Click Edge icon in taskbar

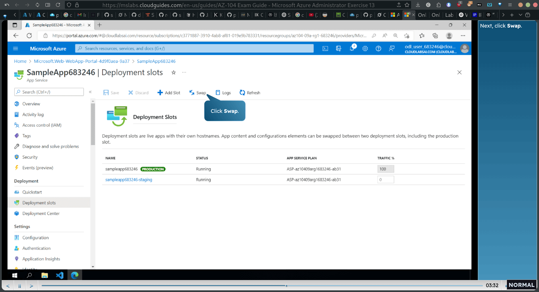pos(75,275)
